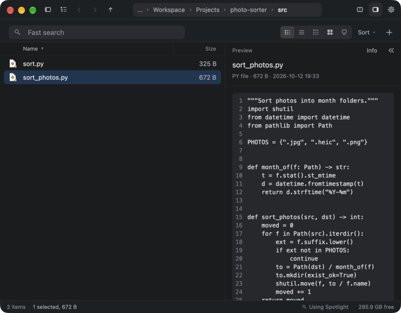Navigate to photo-sorter breadcrumb
This screenshot has width=401, height=313.
pyautogui.click(x=248, y=10)
